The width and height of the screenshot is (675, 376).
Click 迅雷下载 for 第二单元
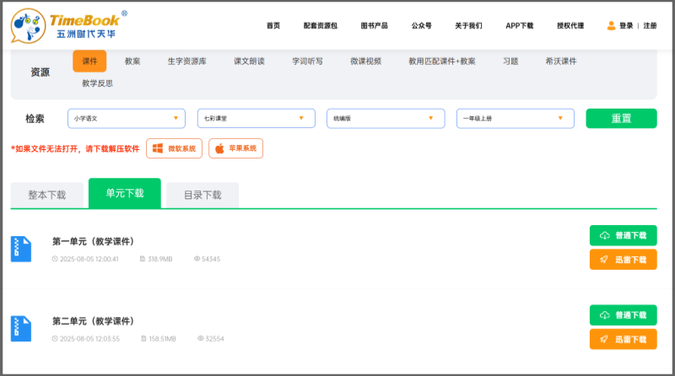point(623,339)
